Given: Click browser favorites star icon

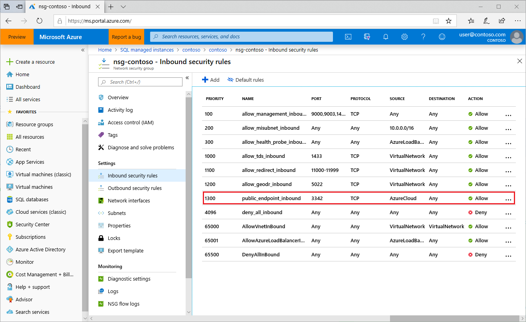Looking at the screenshot, I should coord(449,21).
